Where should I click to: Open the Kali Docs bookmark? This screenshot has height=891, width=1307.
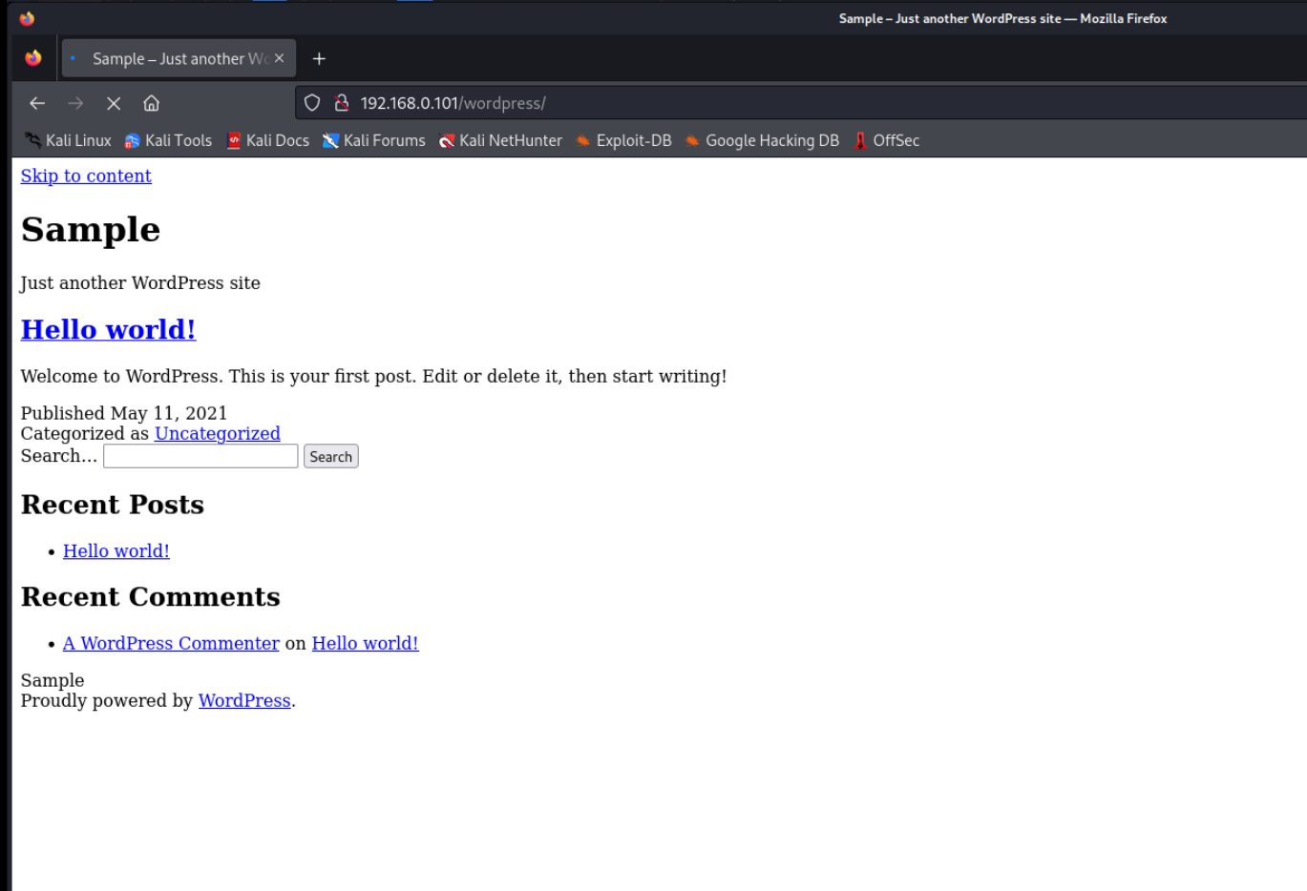pos(267,140)
